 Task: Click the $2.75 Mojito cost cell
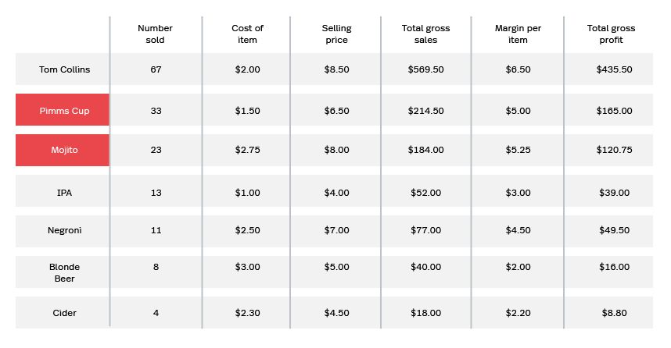tap(247, 150)
